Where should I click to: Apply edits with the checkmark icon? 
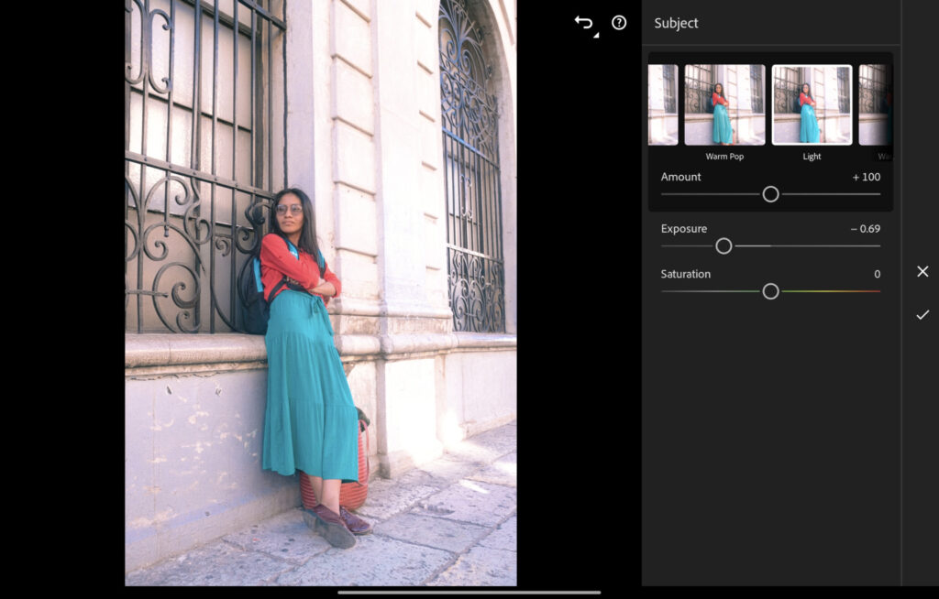(922, 315)
